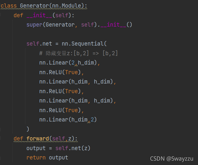Click the Chinese comment line about z
Screen dimensions: 198x165
[x=78, y=53]
